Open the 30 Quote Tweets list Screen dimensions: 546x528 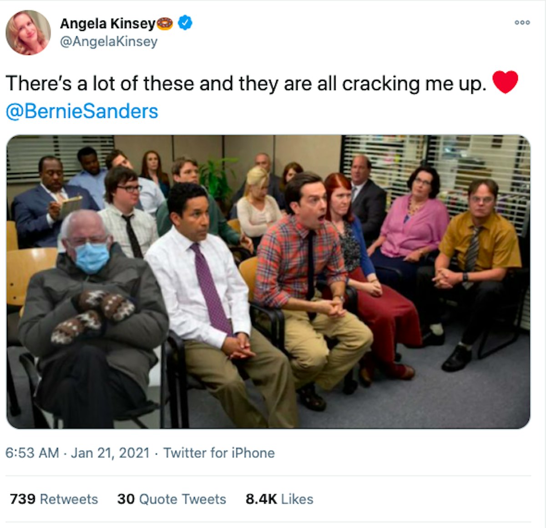point(172,499)
